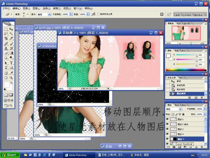The height and width of the screenshot is (158, 210).
Task: Delete layer via trash in Layers panel
Action: pos(202,147)
